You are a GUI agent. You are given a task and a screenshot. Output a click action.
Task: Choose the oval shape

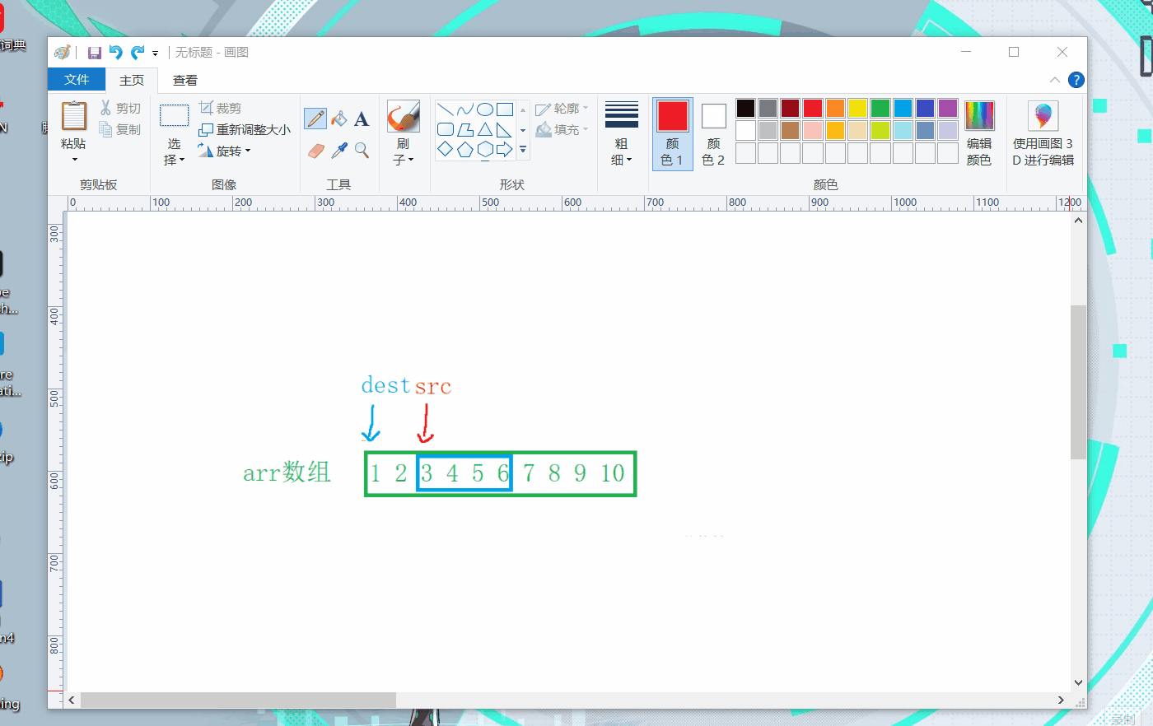[485, 109]
